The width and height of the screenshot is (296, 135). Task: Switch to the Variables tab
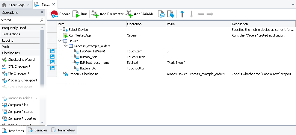click(38, 130)
